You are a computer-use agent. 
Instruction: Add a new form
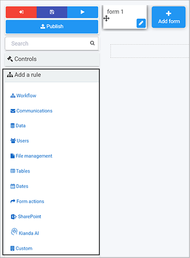pyautogui.click(x=169, y=17)
